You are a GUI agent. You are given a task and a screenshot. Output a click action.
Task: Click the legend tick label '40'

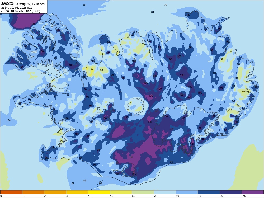(x=89, y=196)
